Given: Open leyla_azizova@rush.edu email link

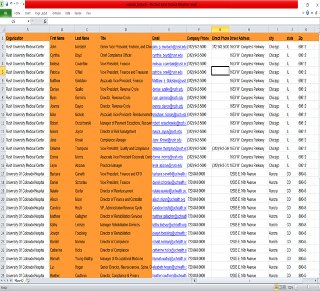Looking at the screenshot, I should click(x=167, y=166).
